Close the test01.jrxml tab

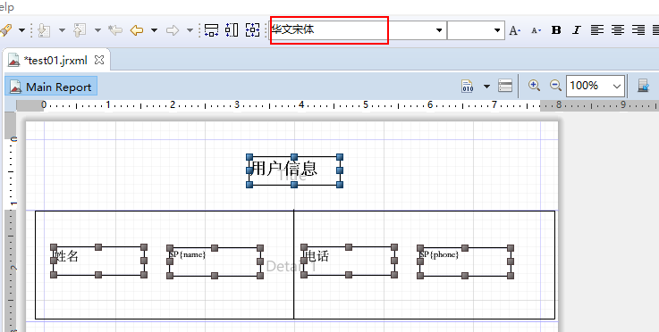coord(99,60)
